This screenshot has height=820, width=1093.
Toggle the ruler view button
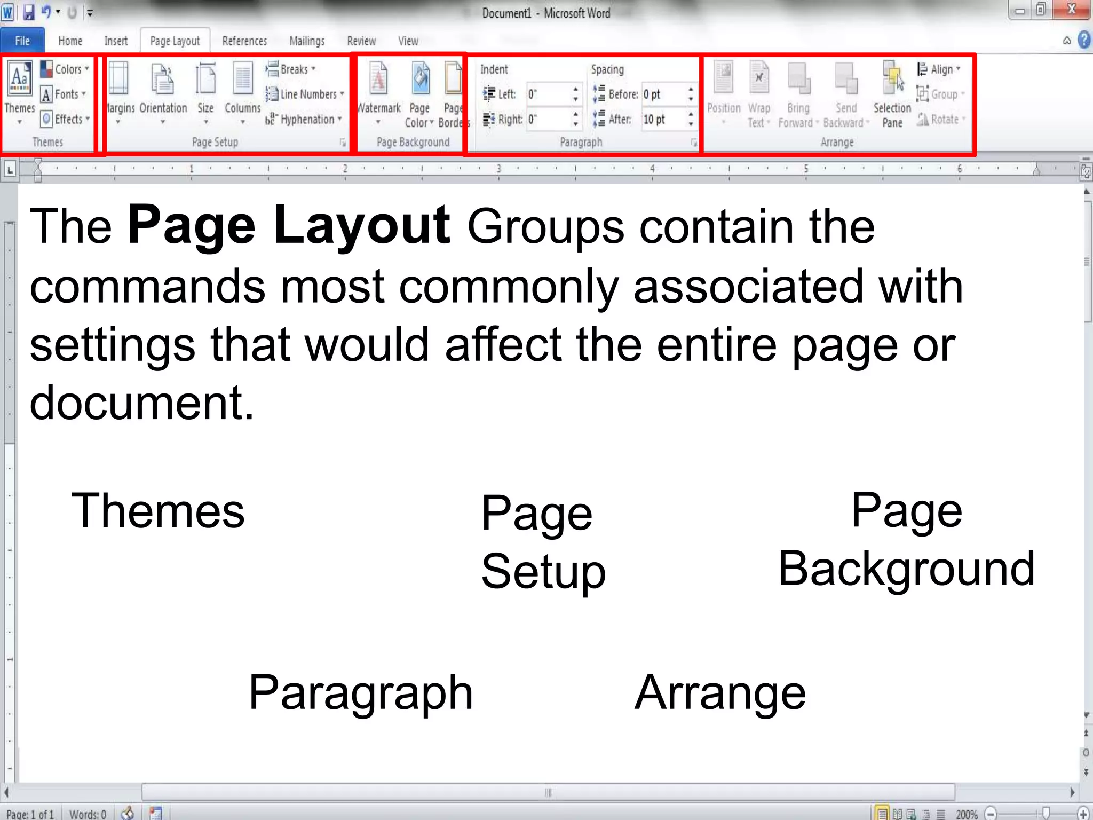pyautogui.click(x=1086, y=171)
